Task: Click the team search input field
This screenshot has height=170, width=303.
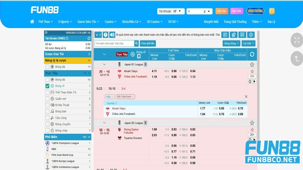Action: [x=114, y=43]
